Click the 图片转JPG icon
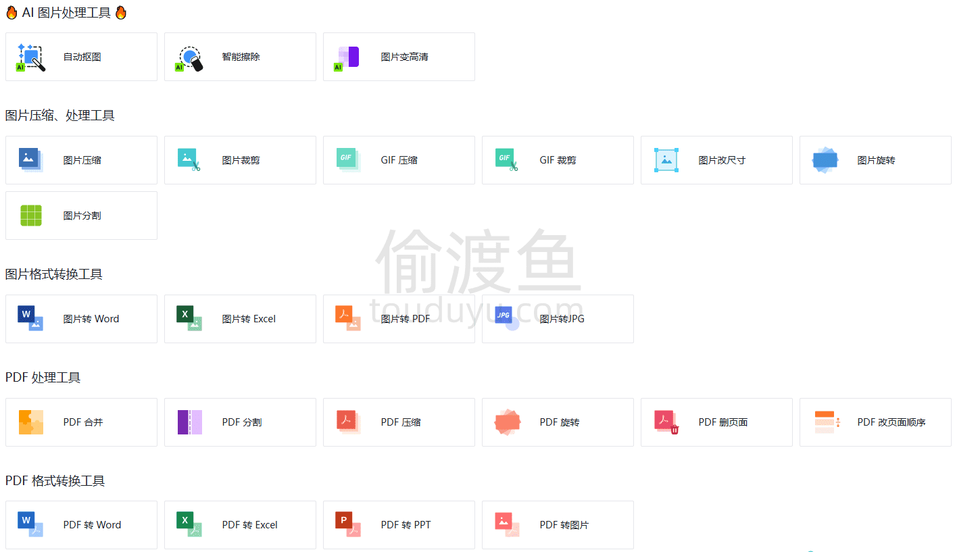This screenshot has height=552, width=955. click(x=507, y=318)
